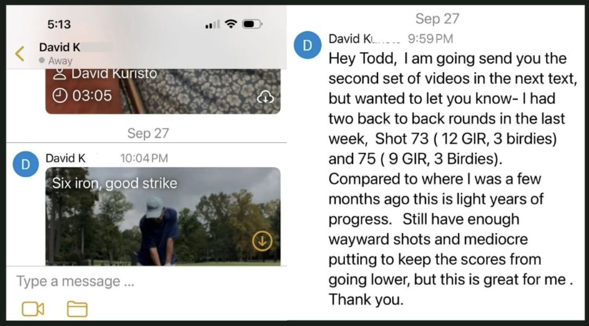Tap the blue D avatar beside 9:59 PM message
The image size is (589, 326).
coord(308,45)
